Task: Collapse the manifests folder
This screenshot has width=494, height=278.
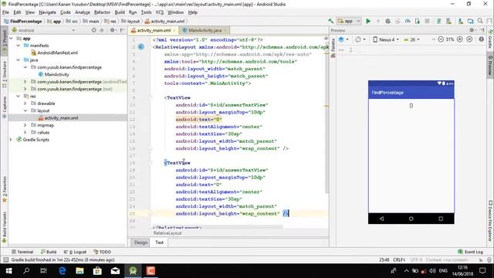Action: click(x=19, y=46)
